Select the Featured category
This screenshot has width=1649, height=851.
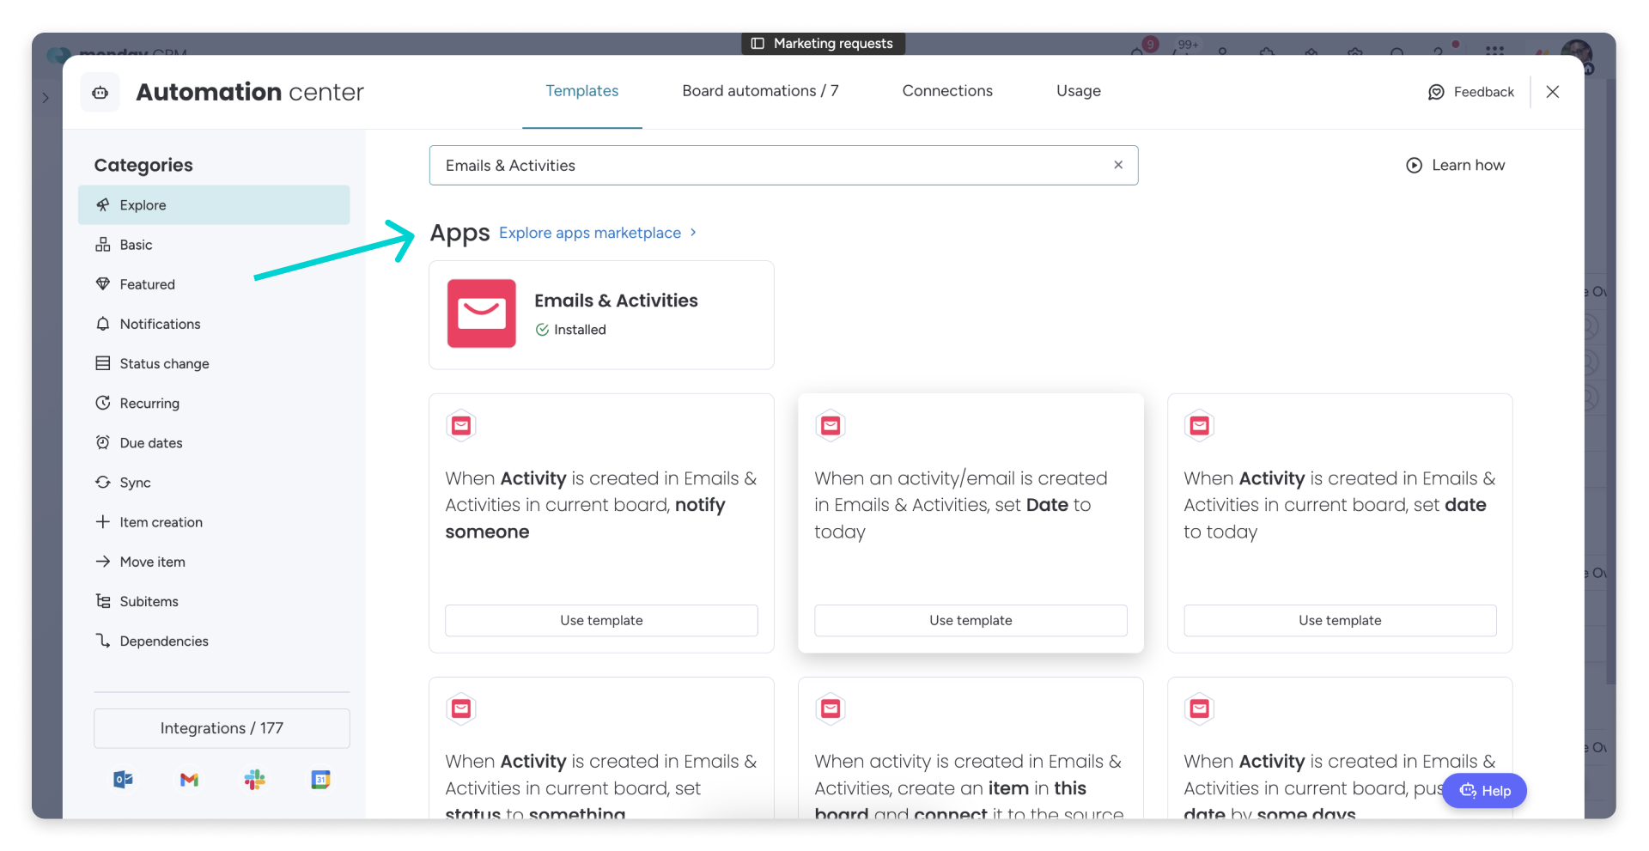click(214, 284)
